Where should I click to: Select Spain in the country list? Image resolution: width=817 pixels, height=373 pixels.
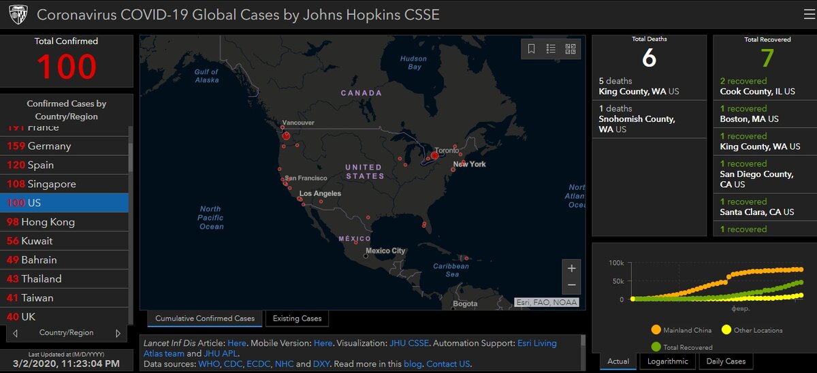pos(64,165)
